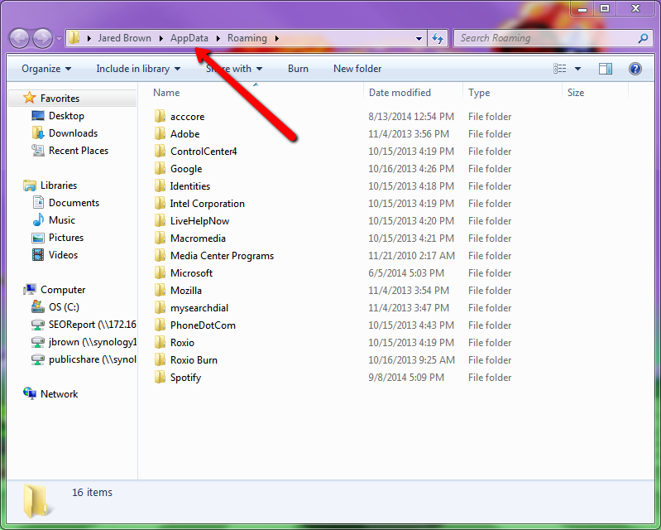
Task: Open the arrow after Jared Brown breadcrumb
Action: (160, 38)
